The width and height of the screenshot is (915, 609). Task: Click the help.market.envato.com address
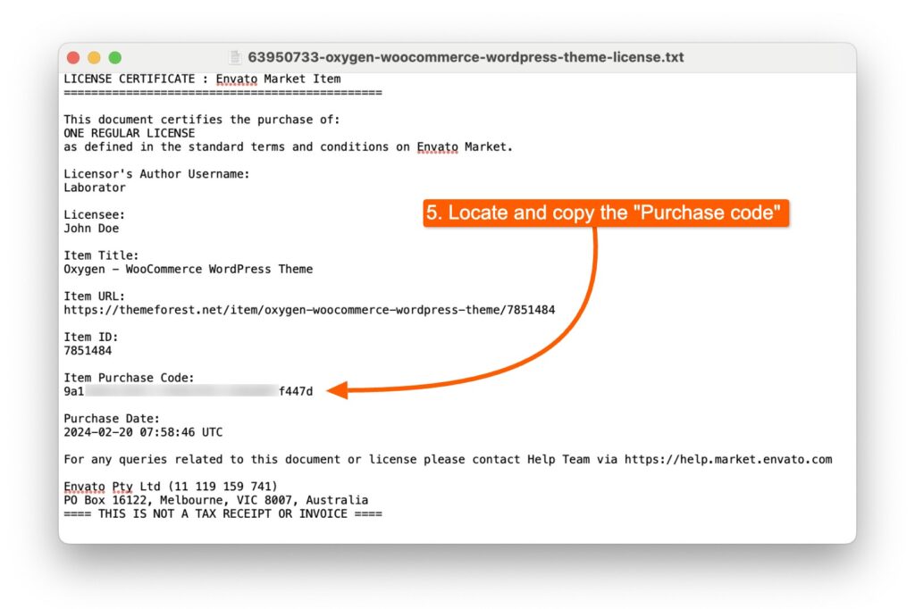(x=728, y=460)
